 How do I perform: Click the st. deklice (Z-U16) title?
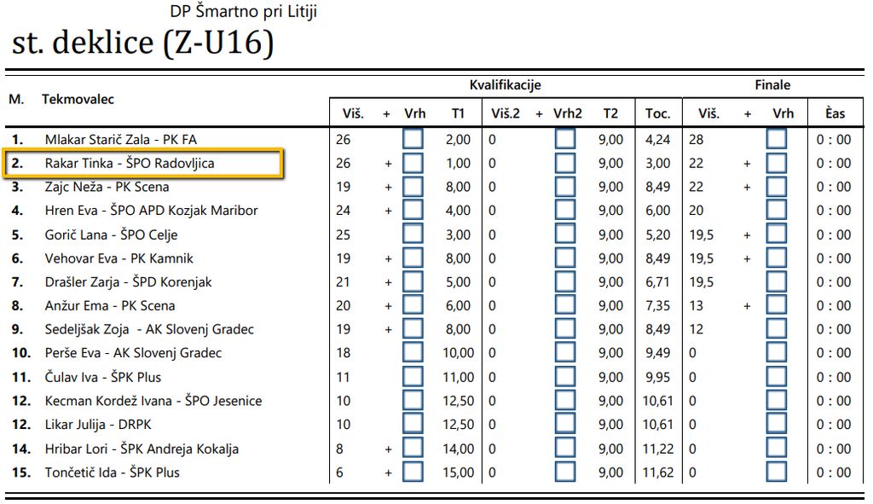(143, 44)
